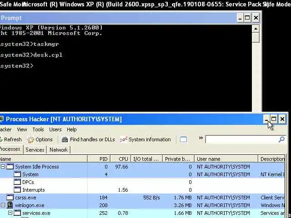
Task: Switch to the Services tab
Action: pos(35,150)
